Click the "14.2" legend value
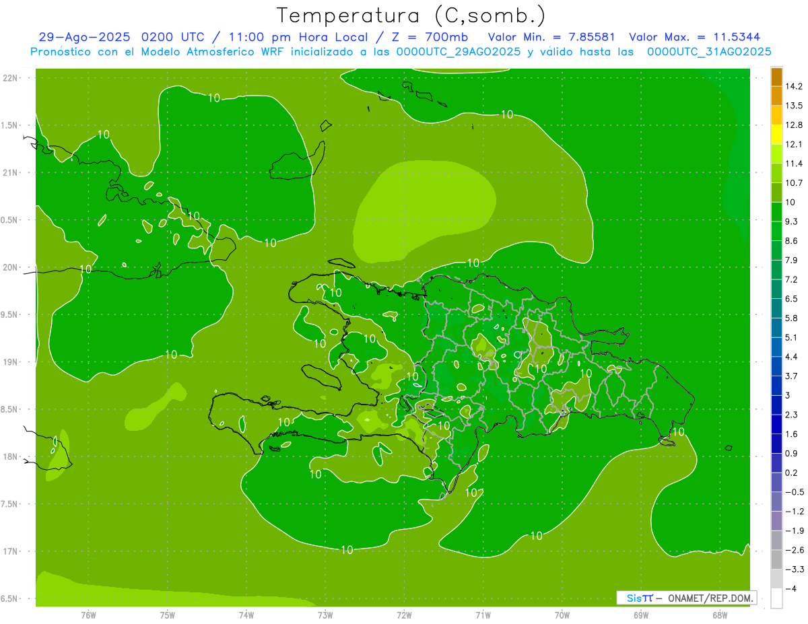 tap(794, 86)
